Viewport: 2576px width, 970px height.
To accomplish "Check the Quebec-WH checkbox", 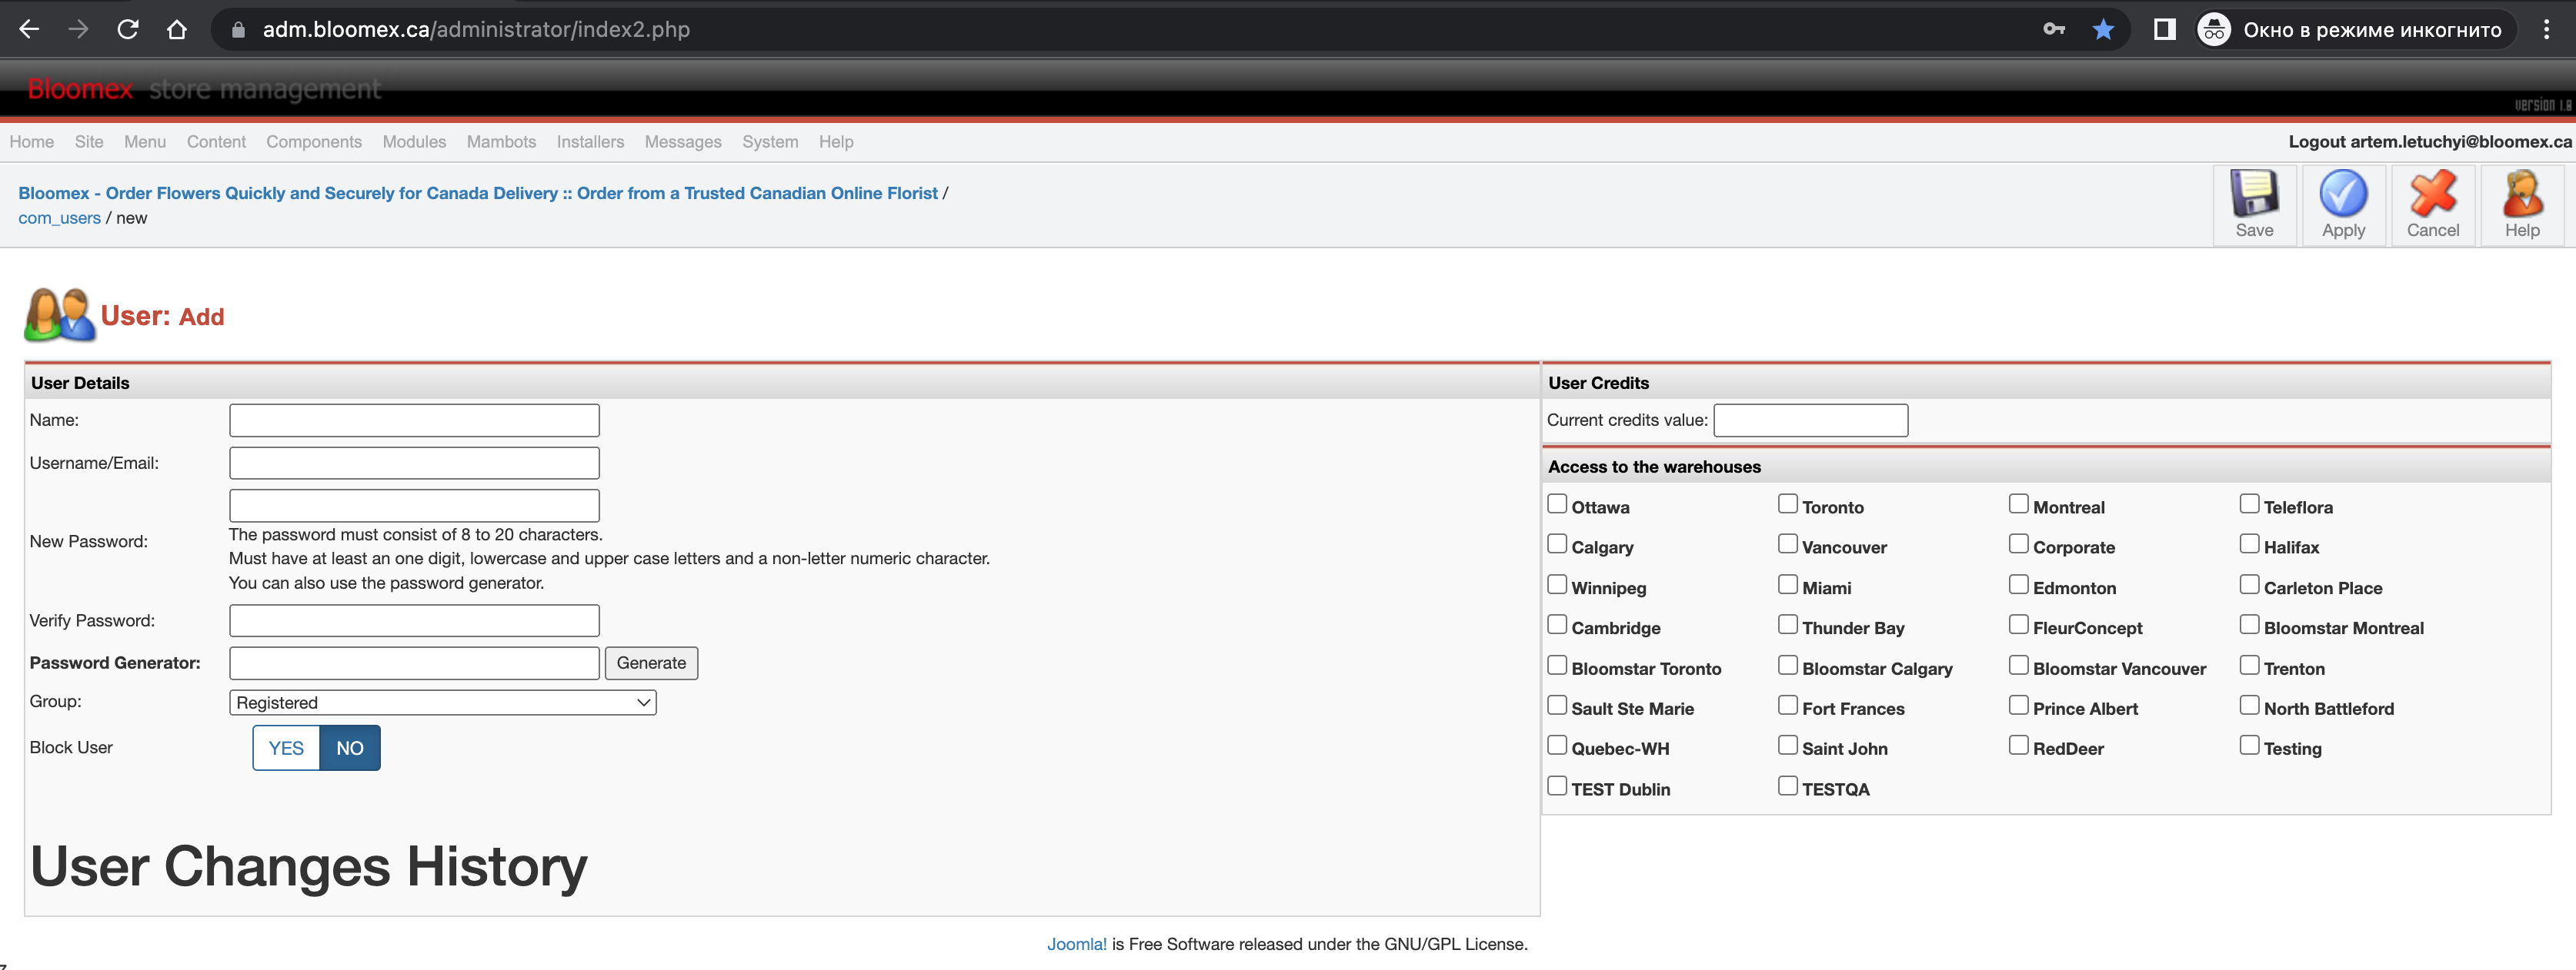I will pyautogui.click(x=1557, y=746).
